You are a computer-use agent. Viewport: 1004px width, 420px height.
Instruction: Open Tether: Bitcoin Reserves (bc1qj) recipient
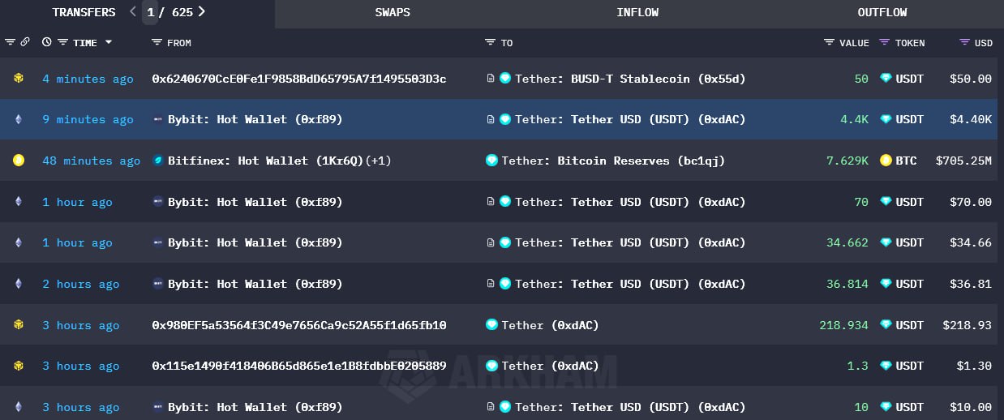coord(613,161)
